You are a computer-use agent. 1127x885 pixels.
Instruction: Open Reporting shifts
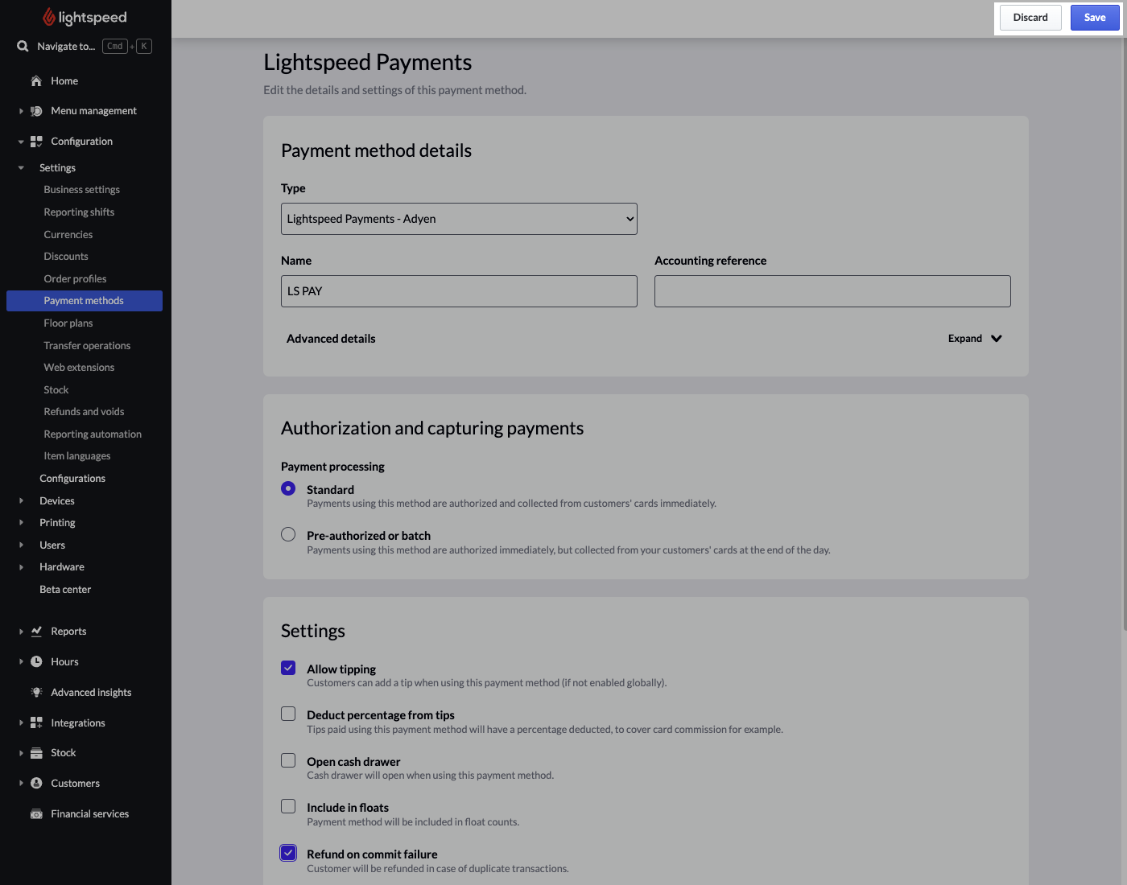[79, 212]
